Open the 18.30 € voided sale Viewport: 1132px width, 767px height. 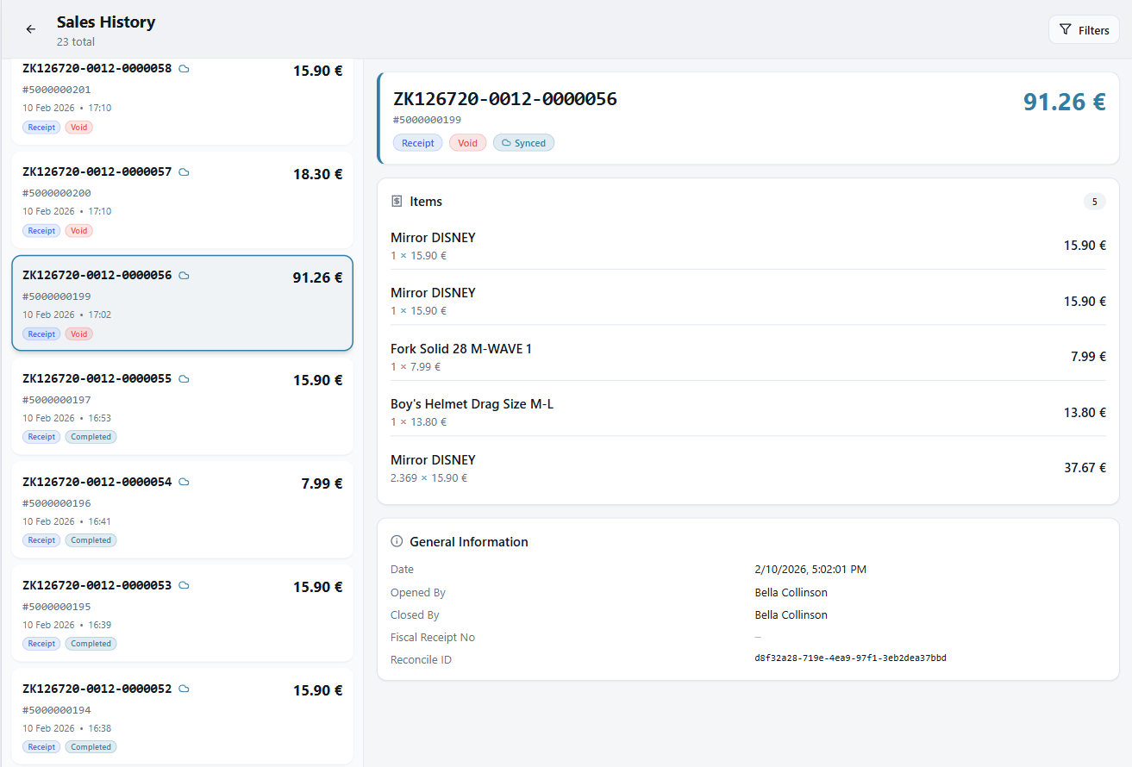point(182,200)
